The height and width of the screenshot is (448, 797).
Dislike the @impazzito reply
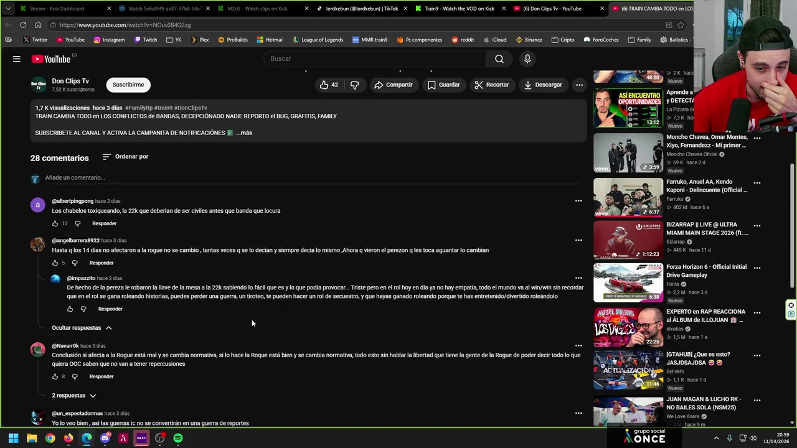[x=83, y=309]
